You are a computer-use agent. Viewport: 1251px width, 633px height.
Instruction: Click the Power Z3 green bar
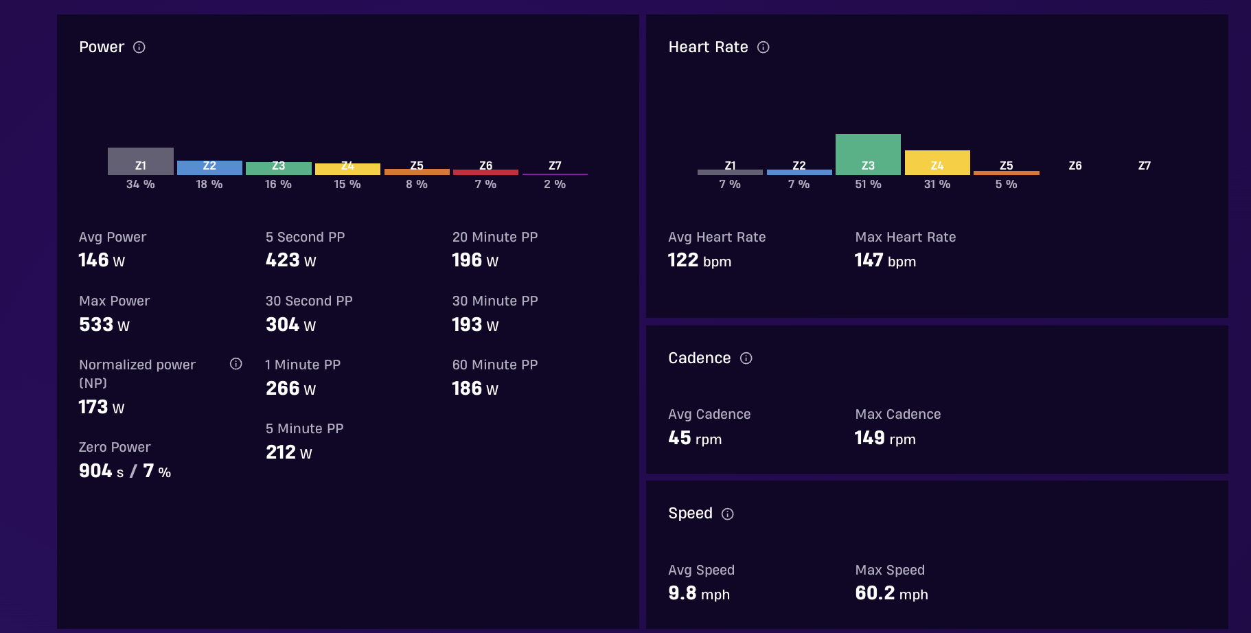coord(279,169)
